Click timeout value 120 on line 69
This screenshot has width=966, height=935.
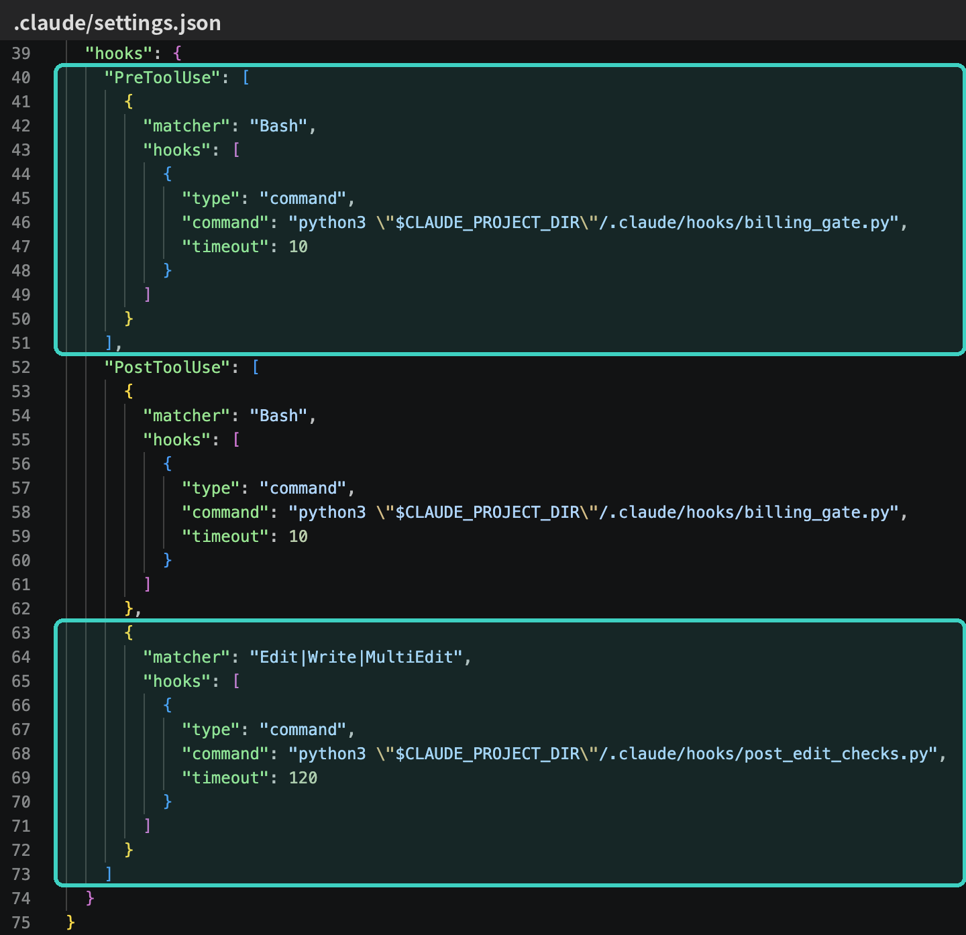(303, 778)
